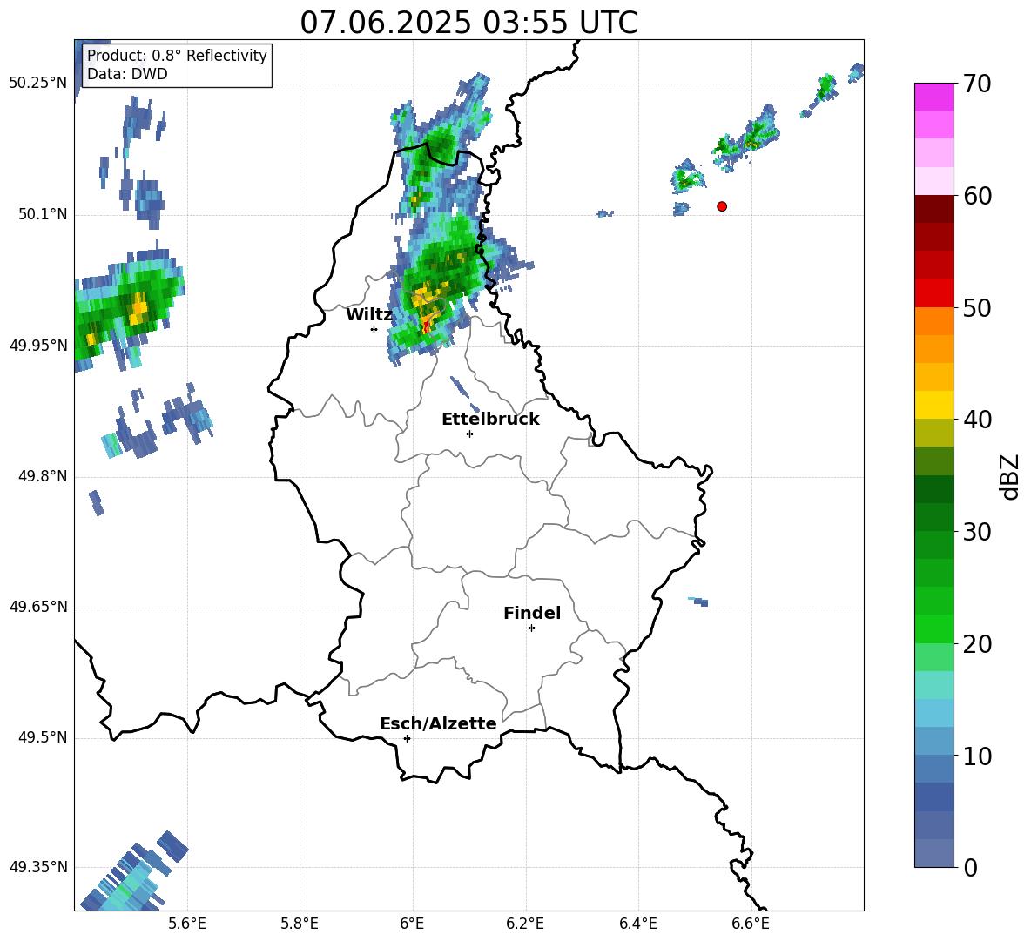Click the yellow colorbar segment just above 40
1031x941 pixels.
pos(933,405)
